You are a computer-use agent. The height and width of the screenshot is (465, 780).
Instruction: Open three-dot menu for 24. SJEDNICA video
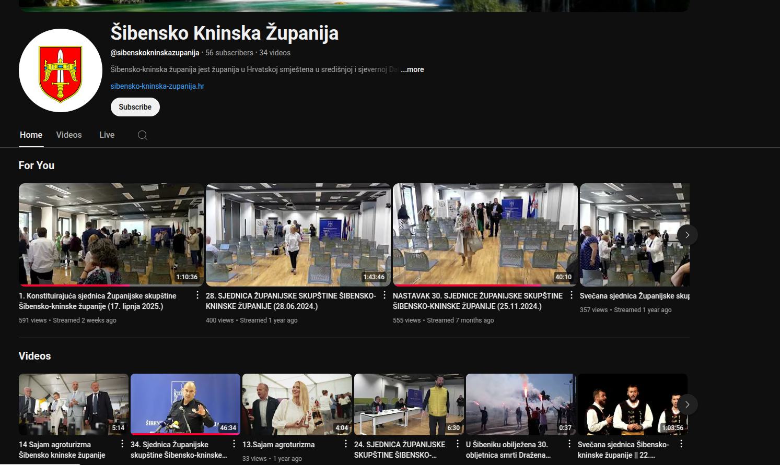click(457, 444)
